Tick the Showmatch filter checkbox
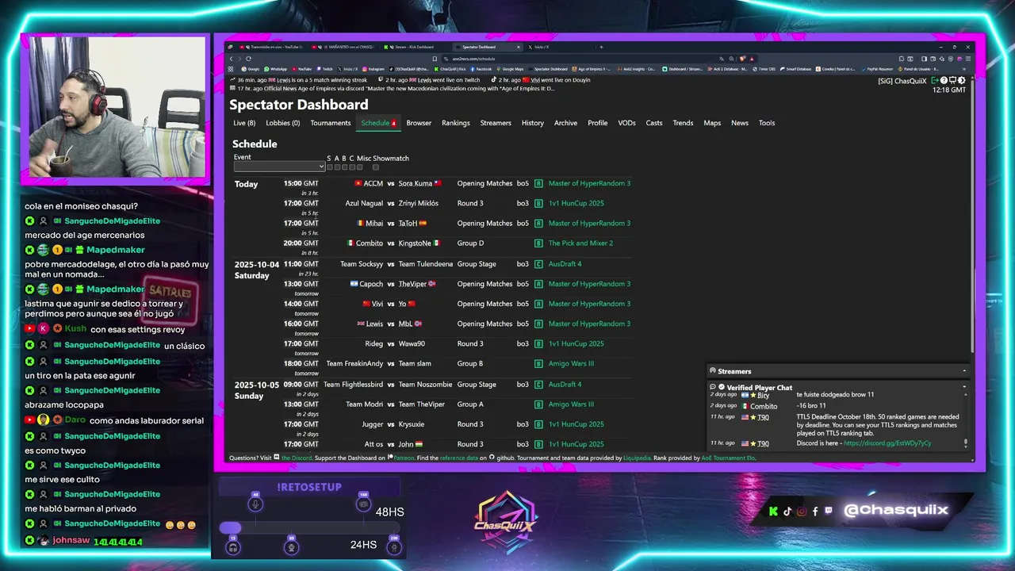 click(x=376, y=167)
